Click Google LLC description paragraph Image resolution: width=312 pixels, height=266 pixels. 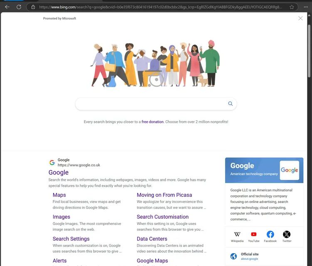[x=263, y=205]
